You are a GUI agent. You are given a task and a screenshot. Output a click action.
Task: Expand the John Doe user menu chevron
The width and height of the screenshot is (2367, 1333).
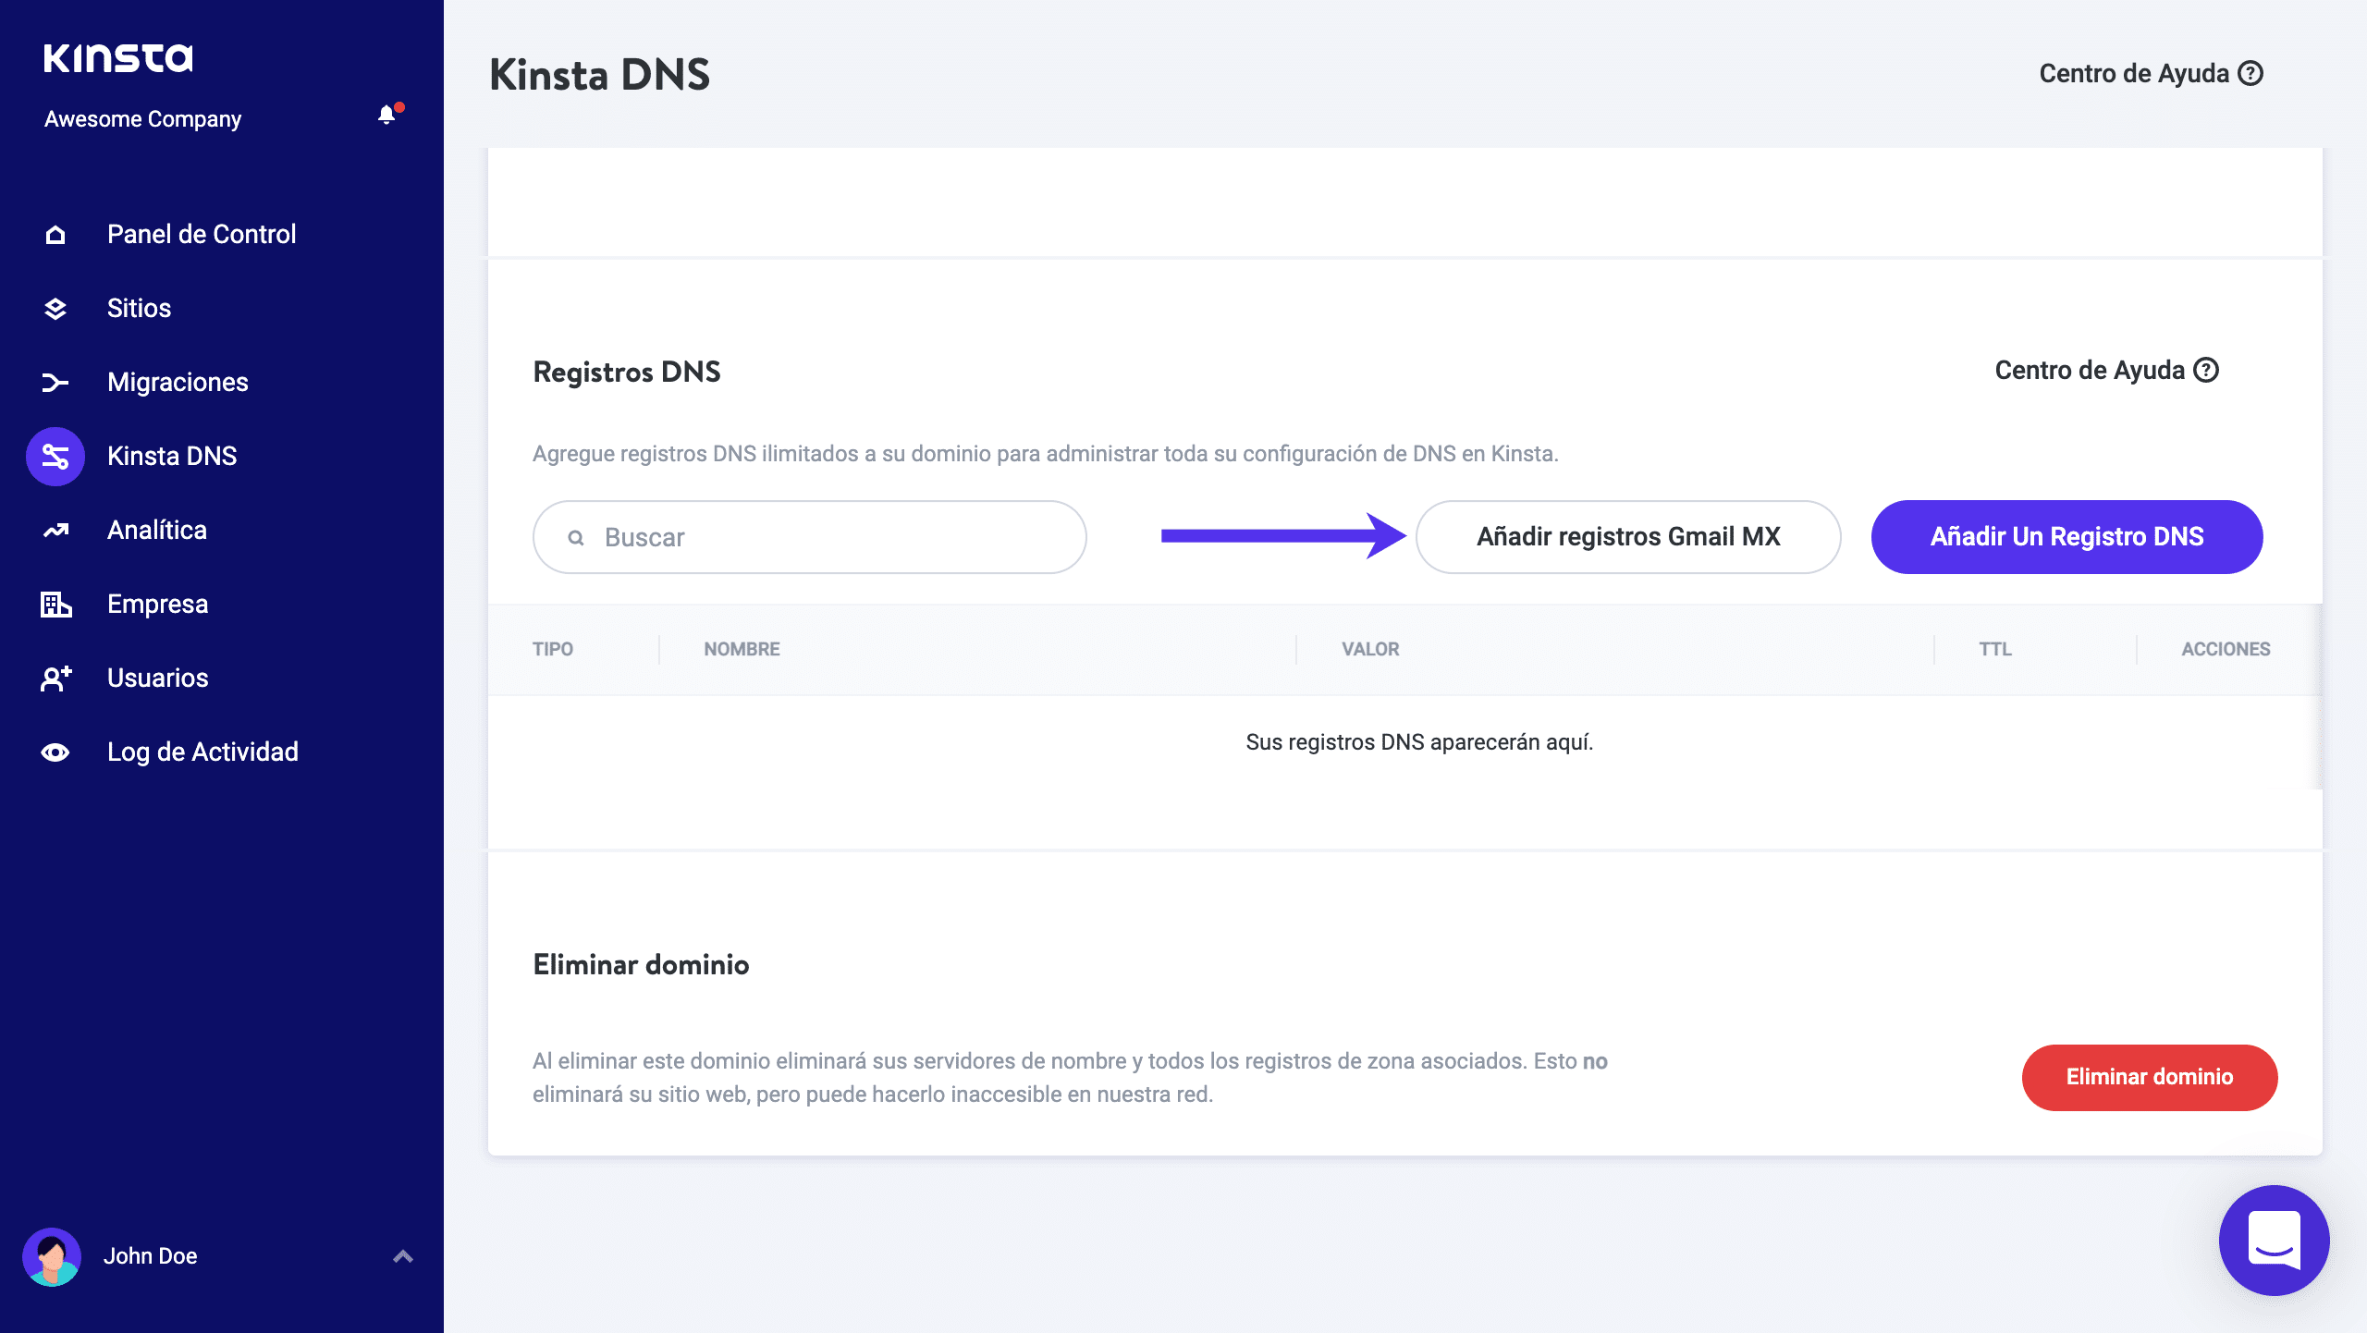coord(403,1256)
